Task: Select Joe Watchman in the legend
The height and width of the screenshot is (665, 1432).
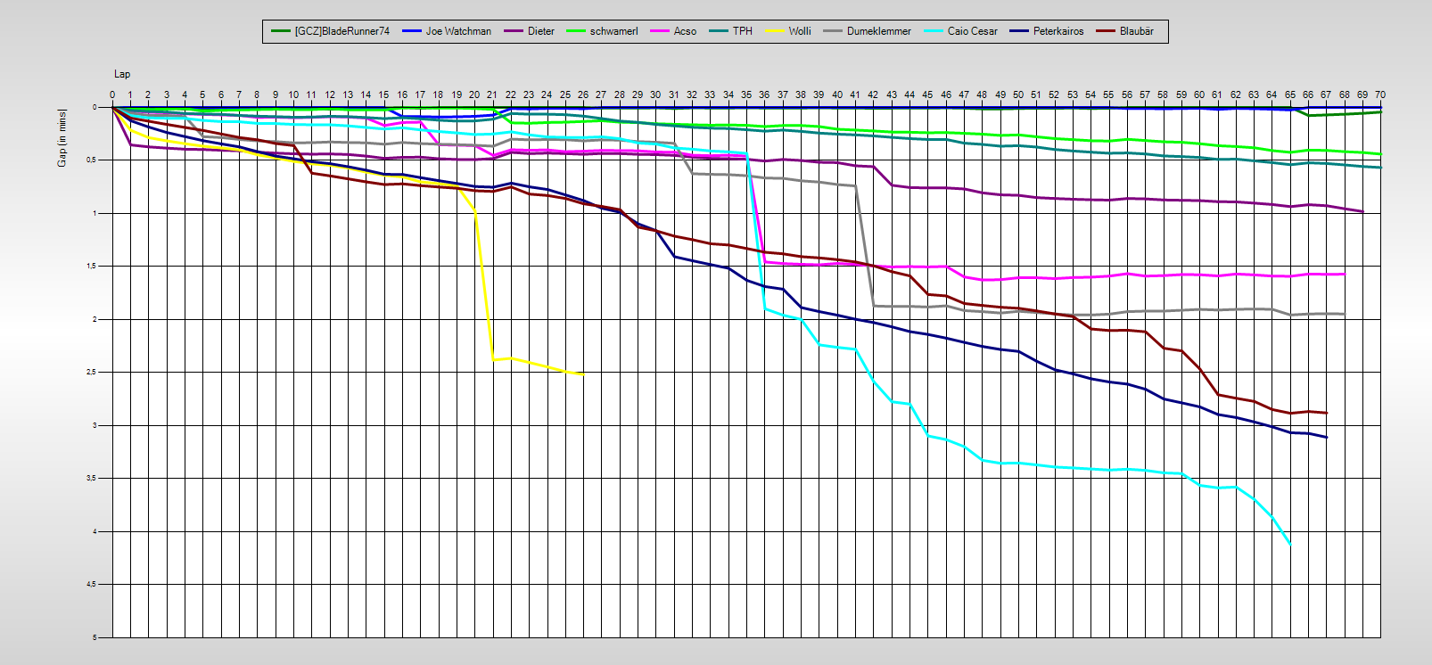Action: 458,31
